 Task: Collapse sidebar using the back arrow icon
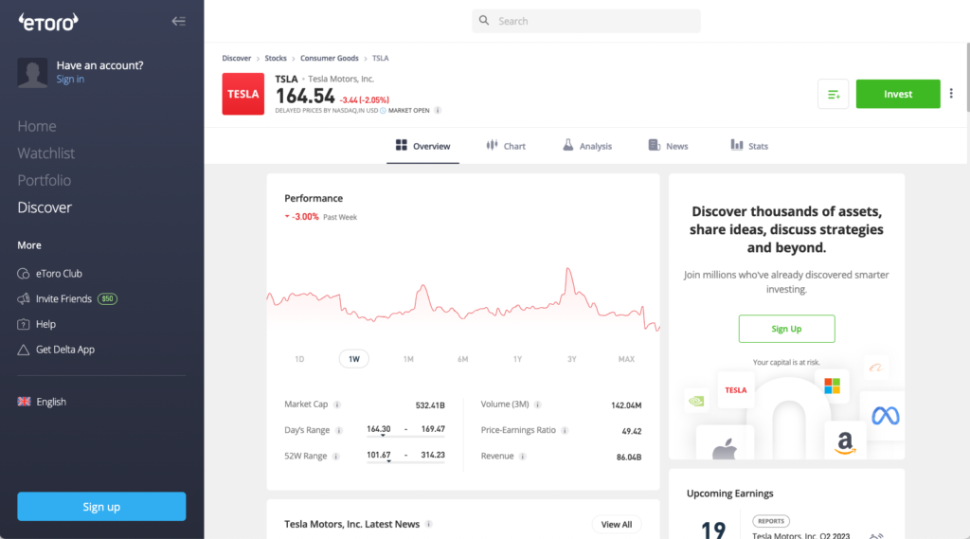178,21
